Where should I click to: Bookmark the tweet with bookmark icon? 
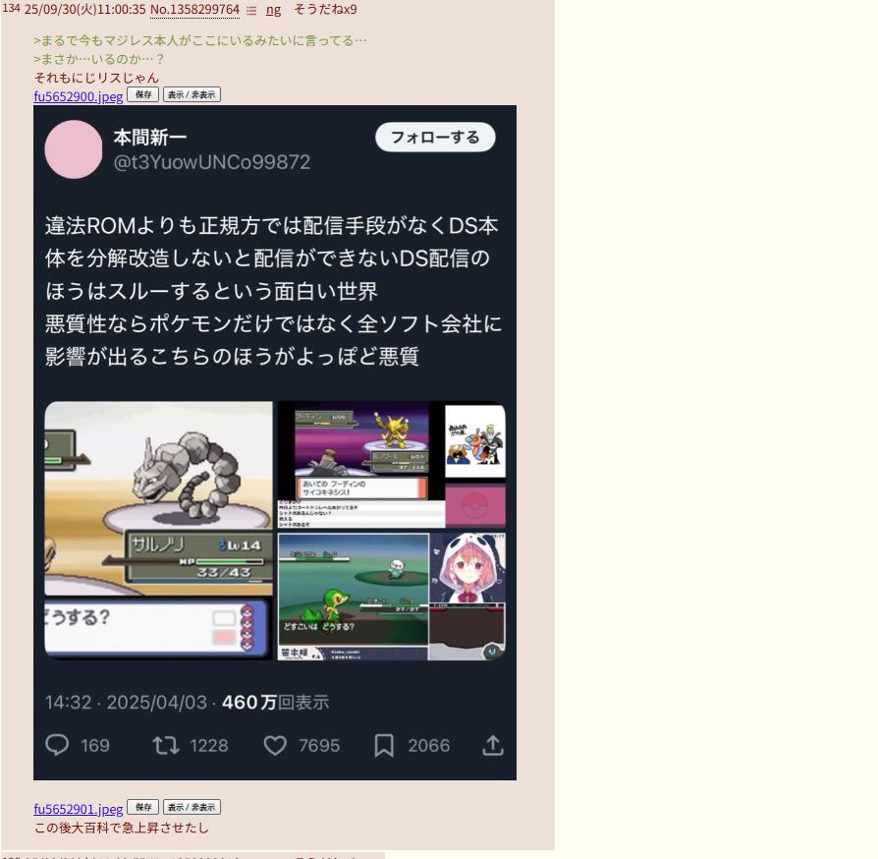point(384,745)
